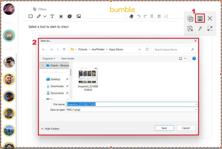
Task: Go forward in the Save as dialog
Action: pos(51,49)
